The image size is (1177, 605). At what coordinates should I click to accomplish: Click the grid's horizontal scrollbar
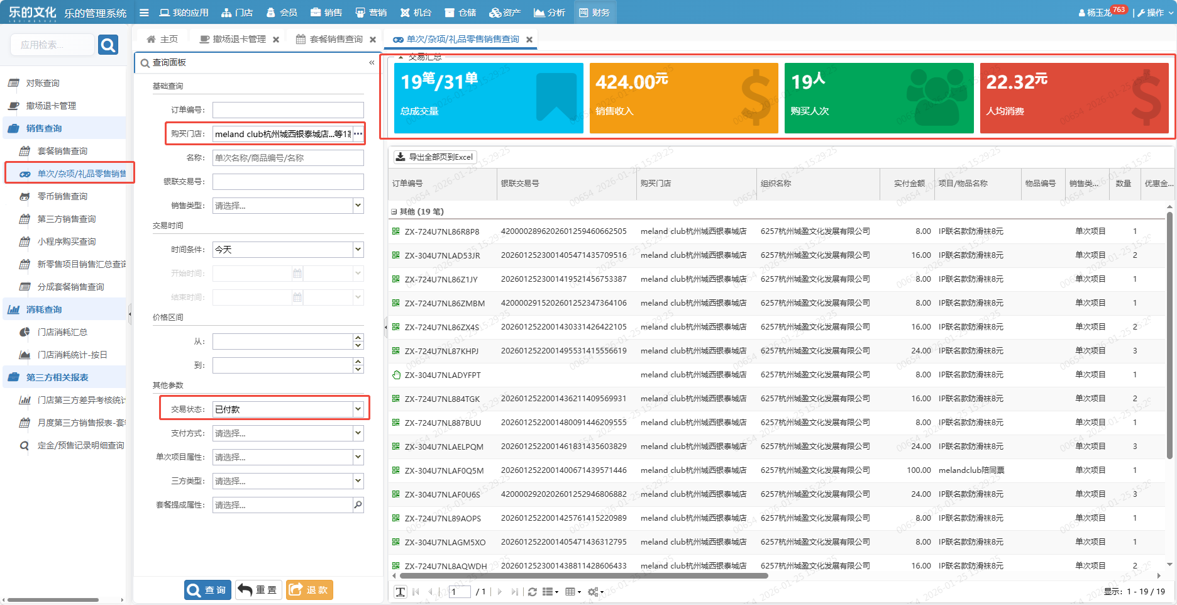pos(583,575)
